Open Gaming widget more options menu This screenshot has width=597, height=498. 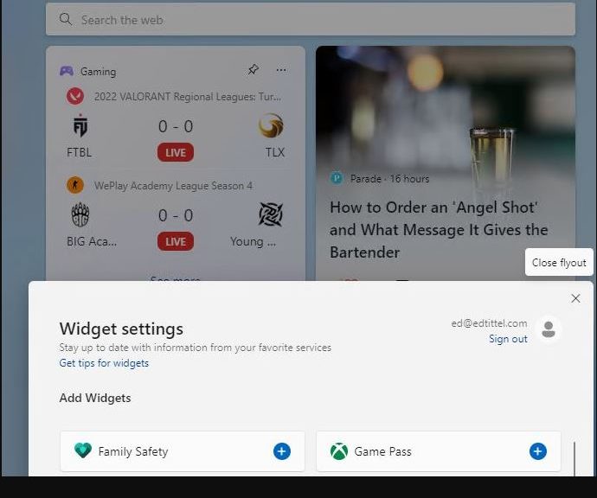tap(281, 70)
